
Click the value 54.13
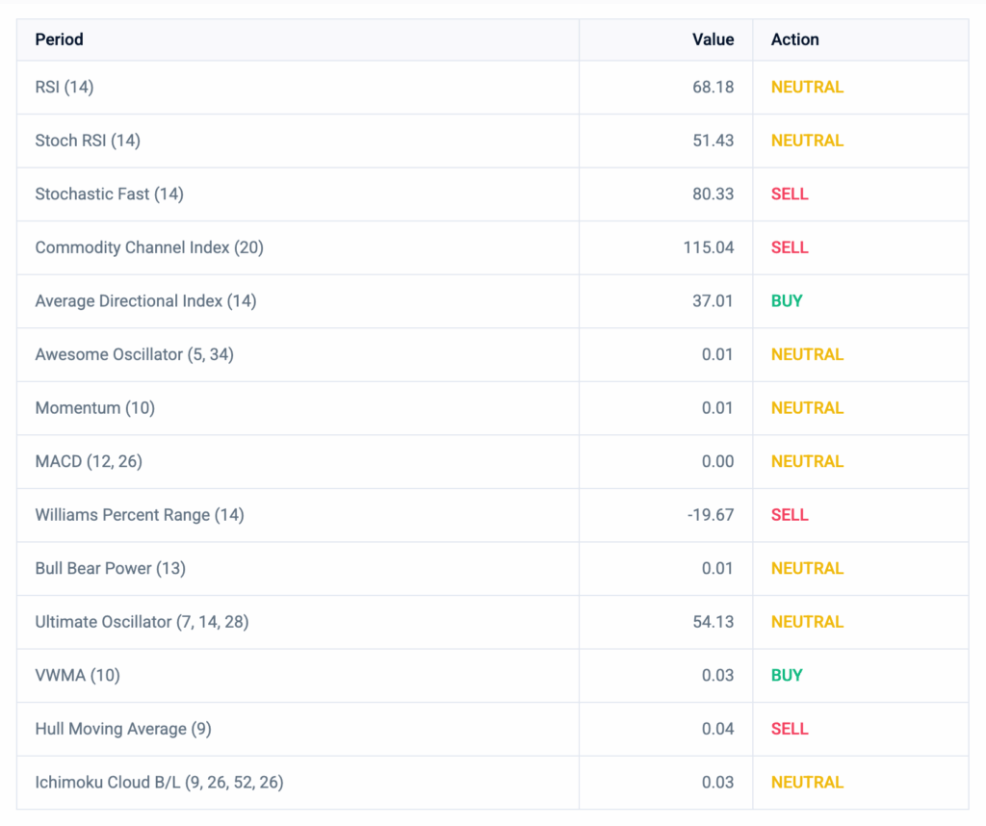coord(714,621)
